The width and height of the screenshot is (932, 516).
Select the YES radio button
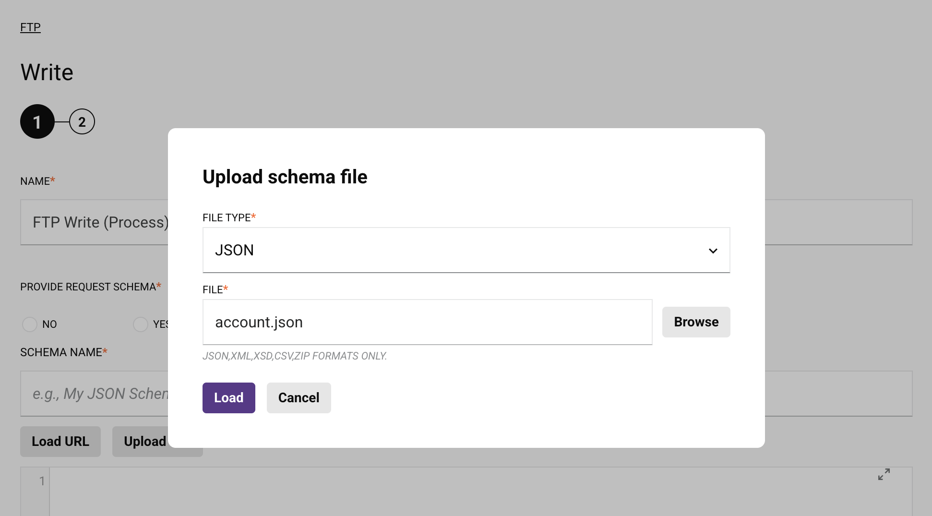[141, 324]
